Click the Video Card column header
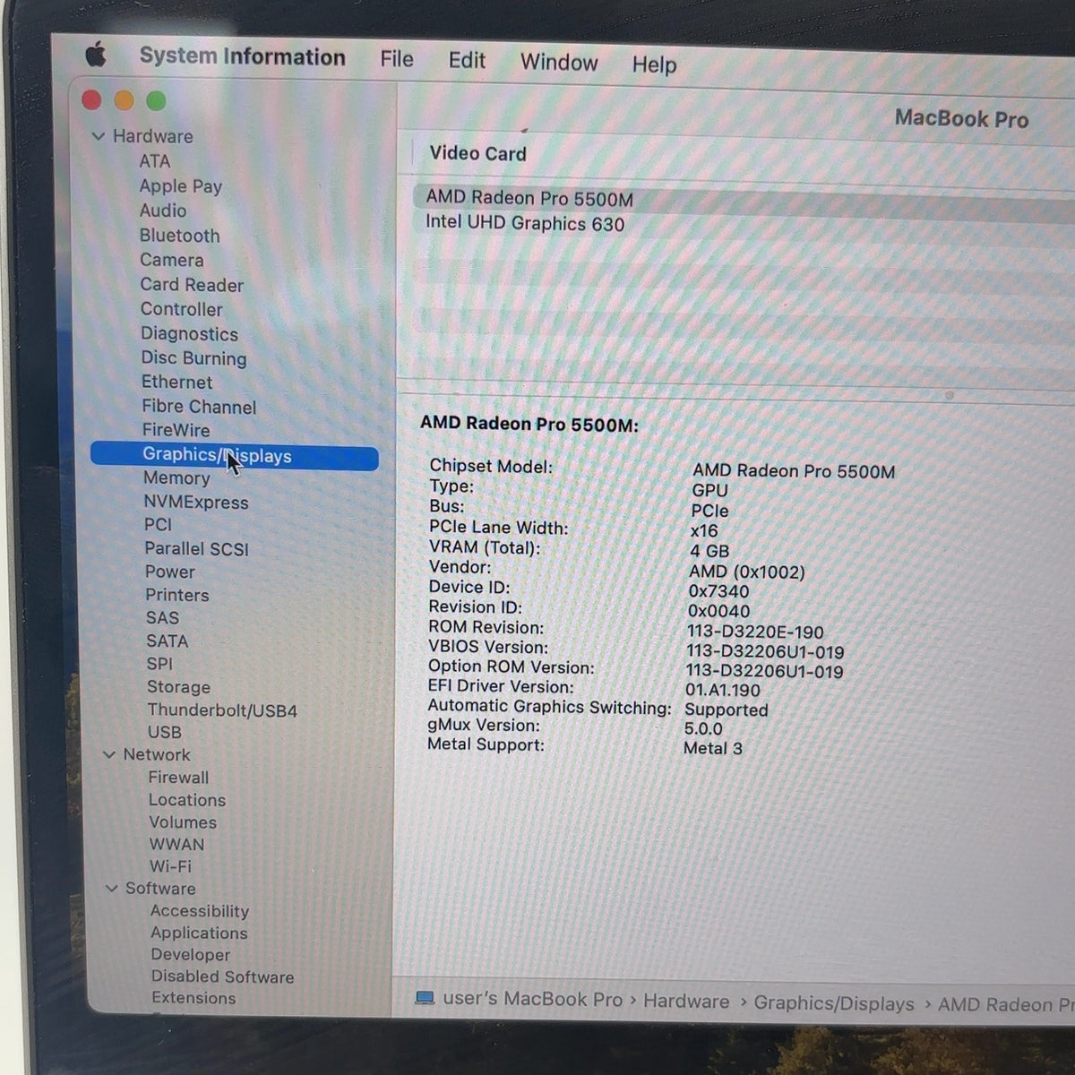The image size is (1075, 1075). pyautogui.click(x=477, y=153)
